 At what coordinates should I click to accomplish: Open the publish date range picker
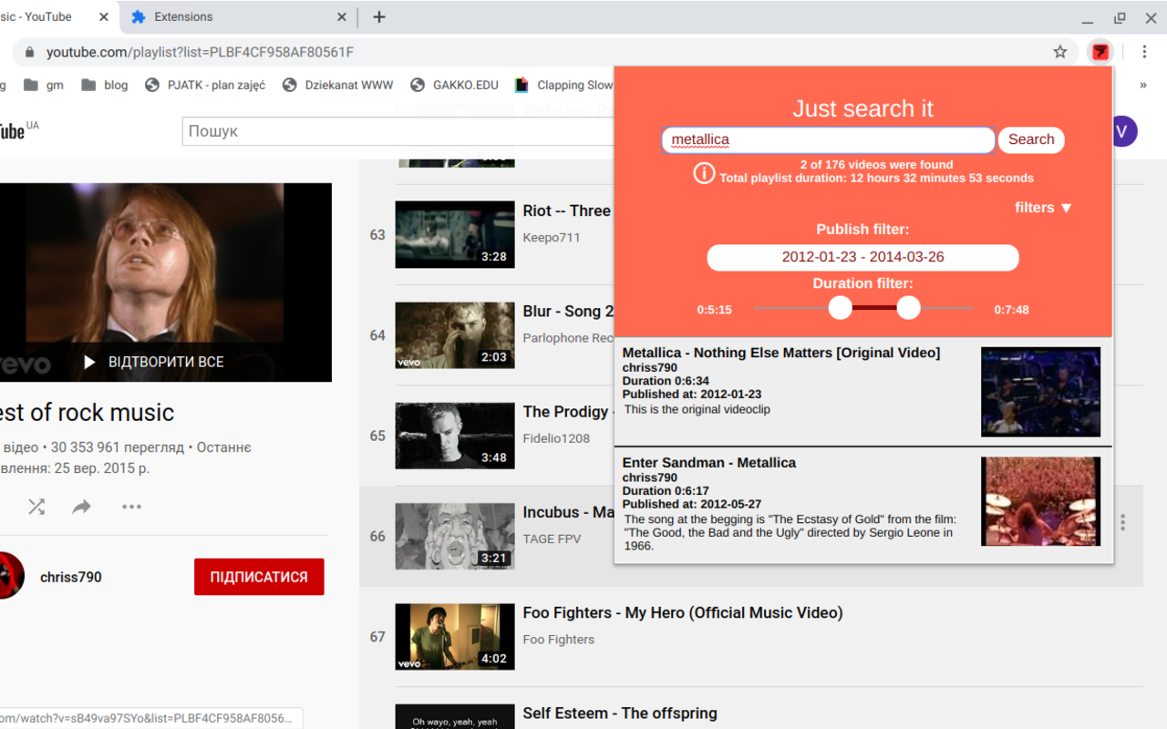point(862,257)
